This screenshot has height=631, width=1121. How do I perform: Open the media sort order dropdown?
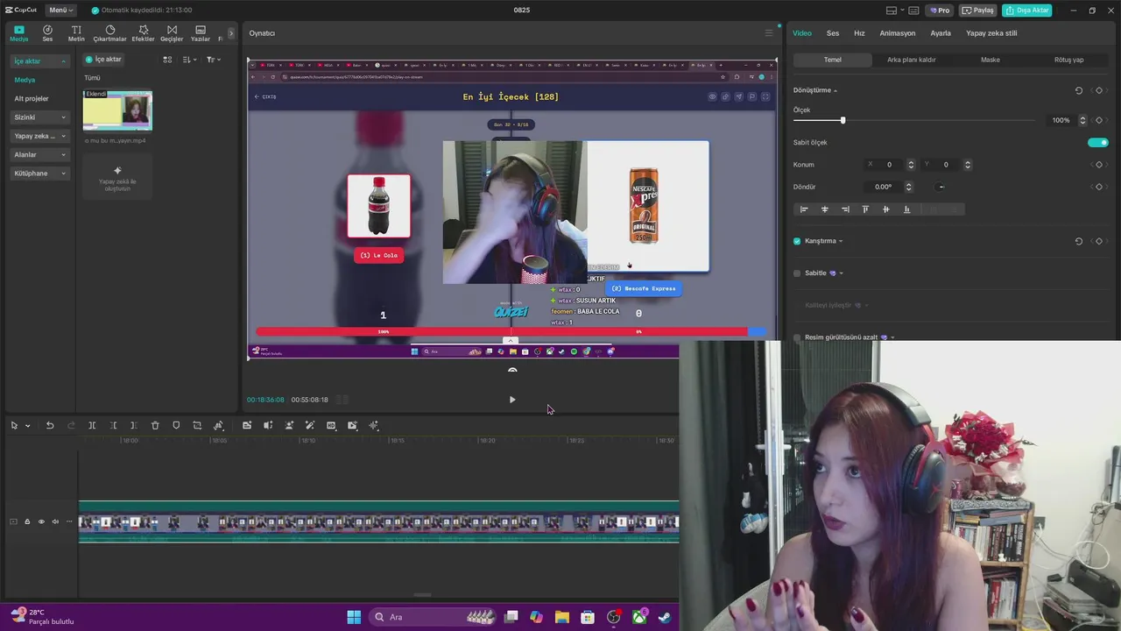point(189,60)
